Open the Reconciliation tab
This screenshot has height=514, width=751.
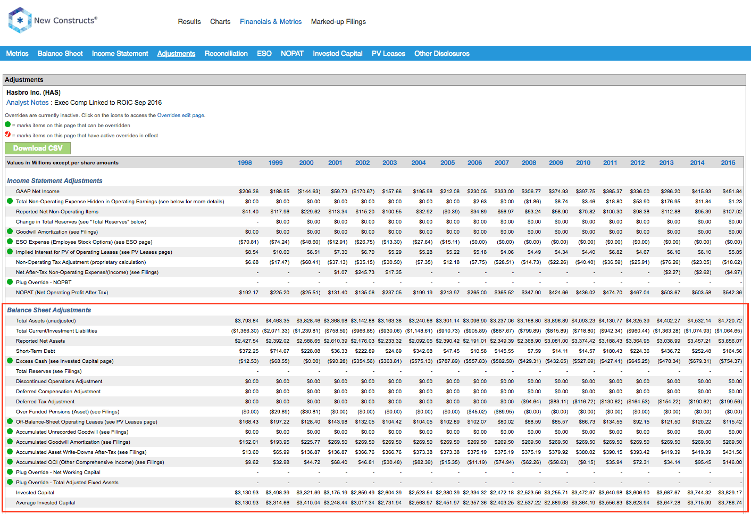226,54
